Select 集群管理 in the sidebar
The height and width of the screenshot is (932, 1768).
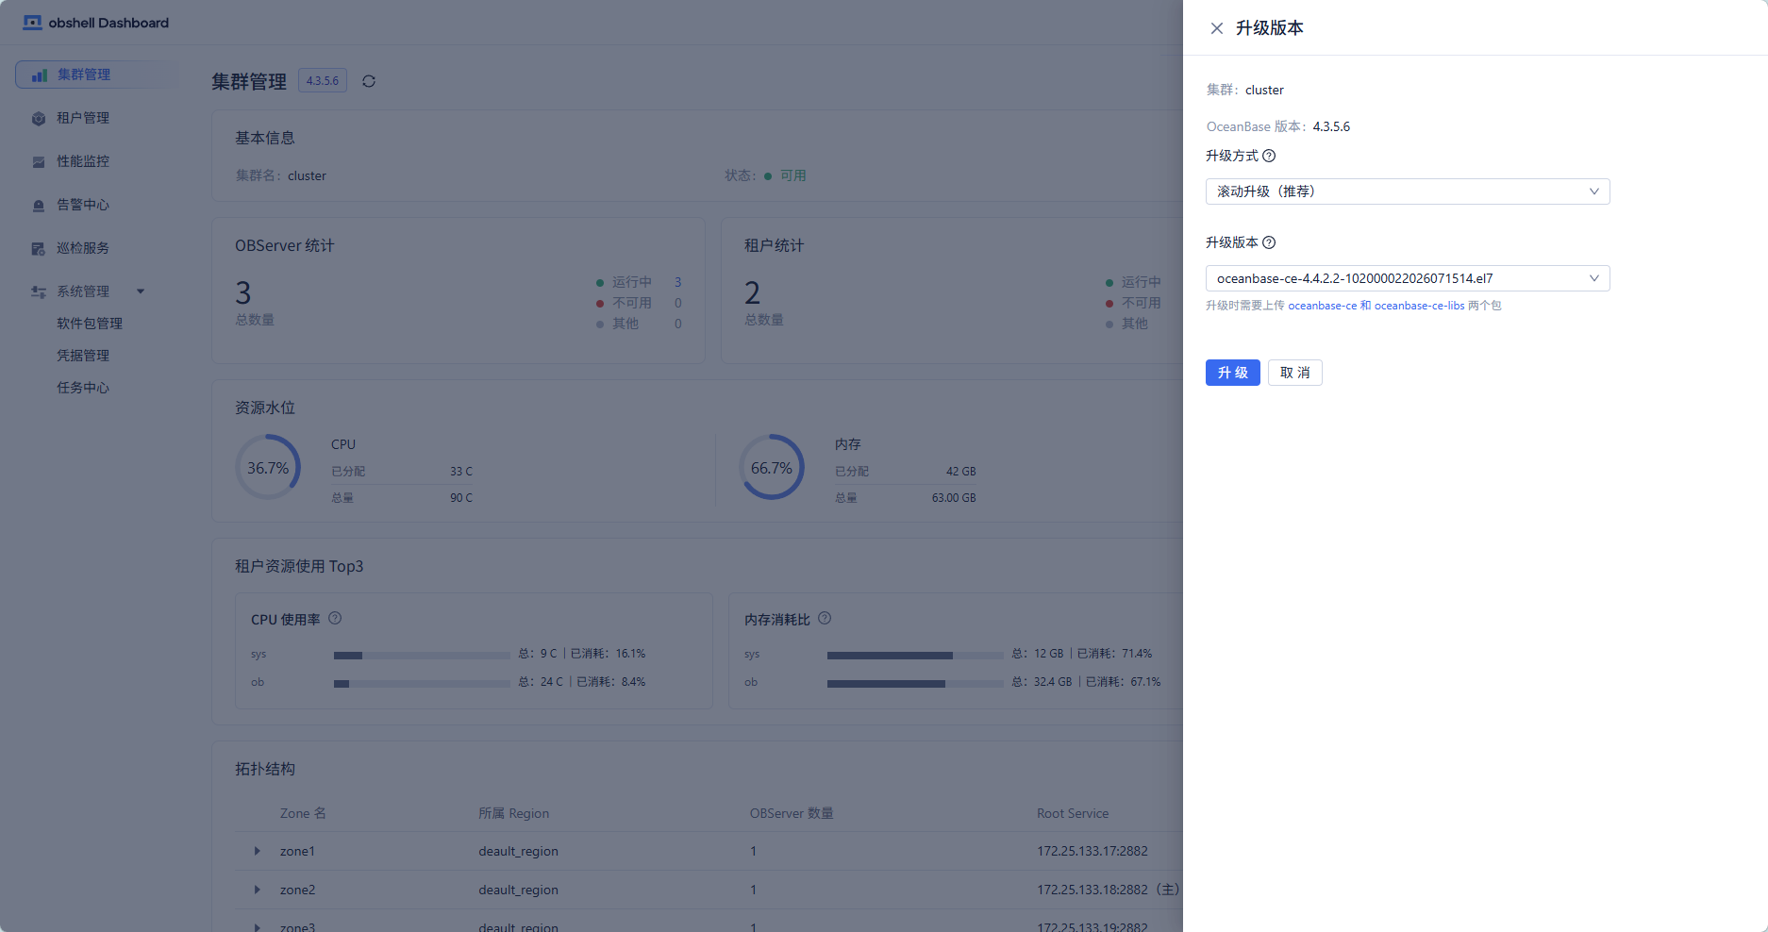coord(96,75)
